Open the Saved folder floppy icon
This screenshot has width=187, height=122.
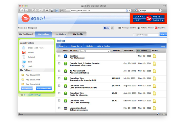click(24, 52)
